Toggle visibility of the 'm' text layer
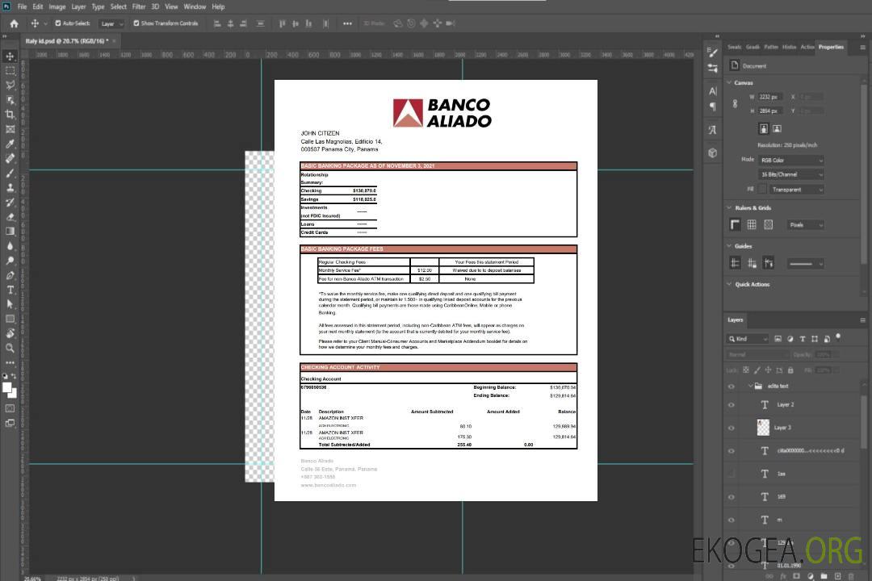The height and width of the screenshot is (581, 872). [732, 520]
